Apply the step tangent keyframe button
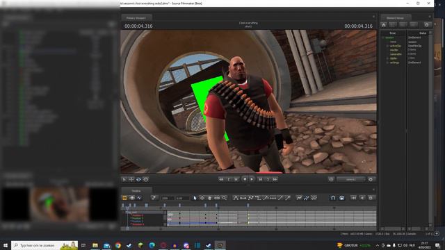The width and height of the screenshot is (445, 250). pyautogui.click(x=258, y=198)
